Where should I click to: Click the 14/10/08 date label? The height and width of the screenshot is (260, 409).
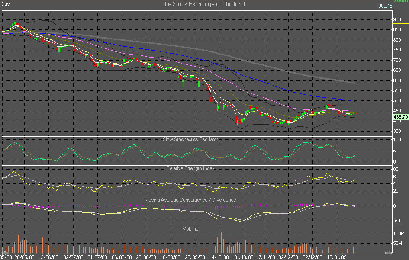219,257
